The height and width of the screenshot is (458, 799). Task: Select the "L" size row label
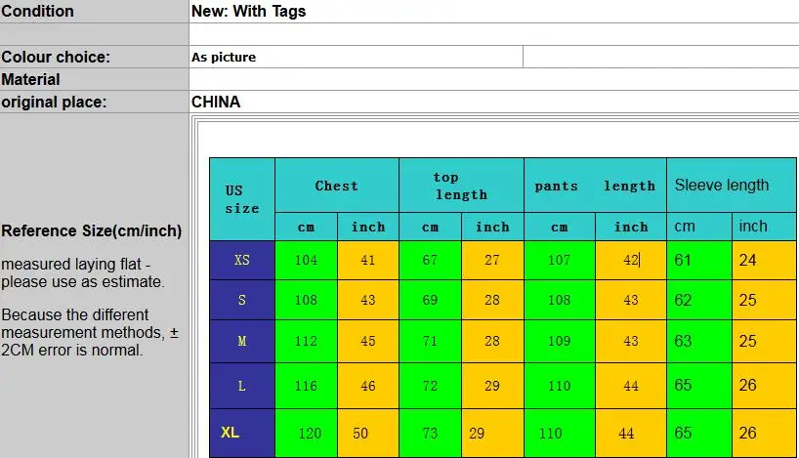click(242, 386)
